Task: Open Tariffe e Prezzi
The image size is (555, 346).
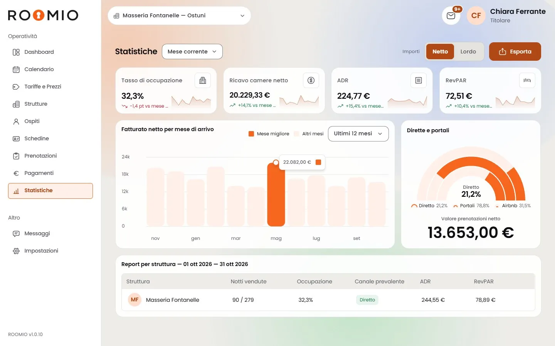Action: (x=50, y=87)
